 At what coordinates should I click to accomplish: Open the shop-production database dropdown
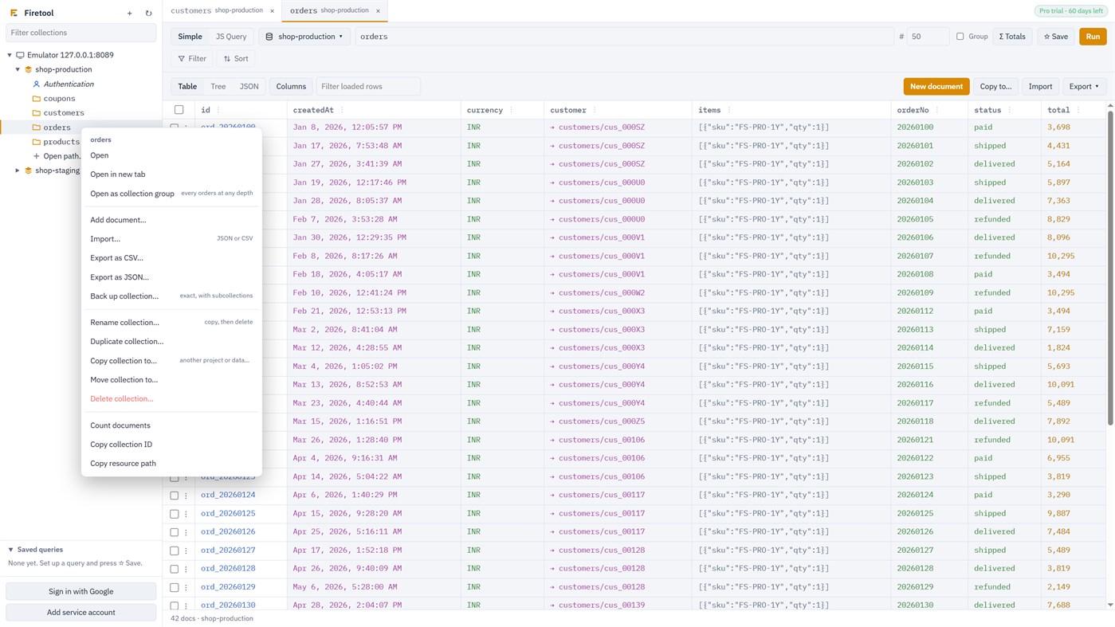pos(304,37)
